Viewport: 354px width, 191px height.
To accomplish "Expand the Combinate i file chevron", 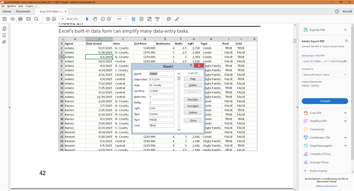I will point(345,138).
